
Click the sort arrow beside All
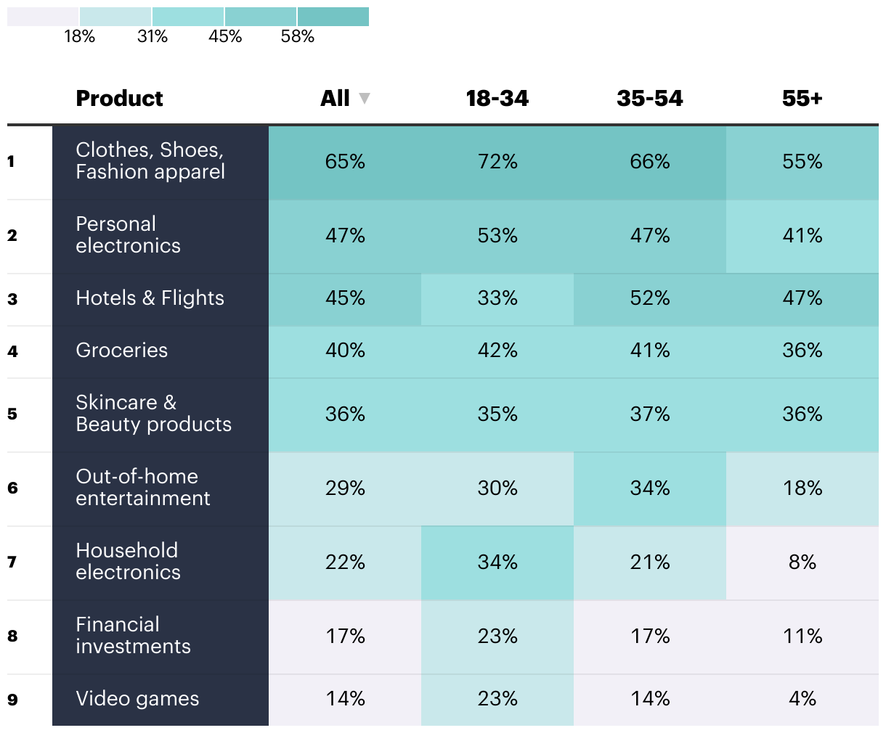click(365, 99)
